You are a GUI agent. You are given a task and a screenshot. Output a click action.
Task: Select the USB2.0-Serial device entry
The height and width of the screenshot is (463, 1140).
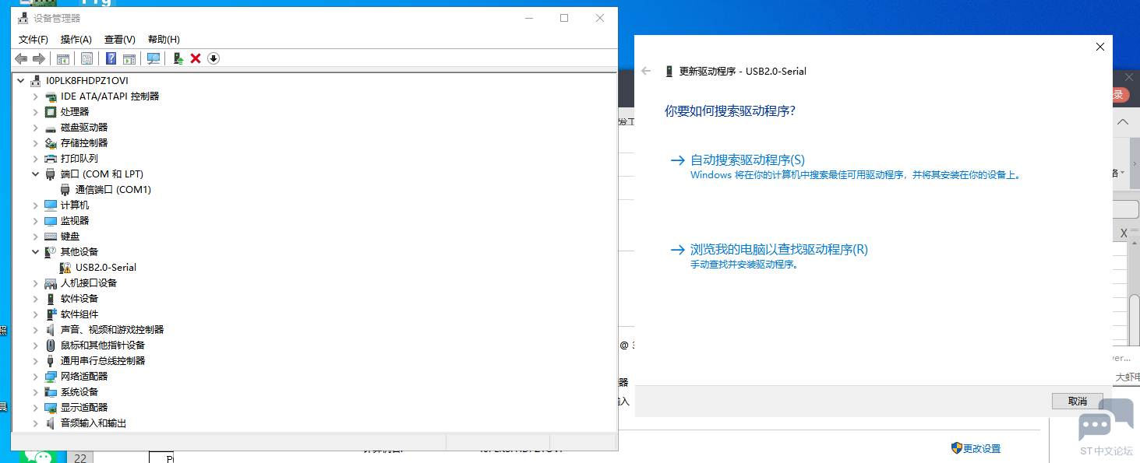tap(106, 268)
